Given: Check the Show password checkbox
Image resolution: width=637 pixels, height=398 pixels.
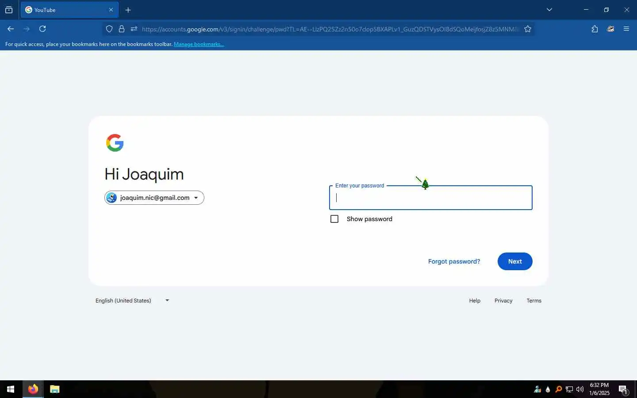Looking at the screenshot, I should point(334,219).
